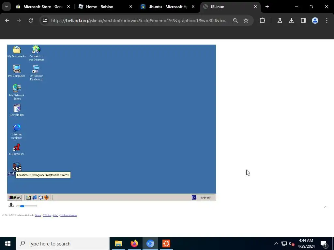This screenshot has width=334, height=250.
Task: Open Chrome from the host taskbar
Action: [150, 243]
